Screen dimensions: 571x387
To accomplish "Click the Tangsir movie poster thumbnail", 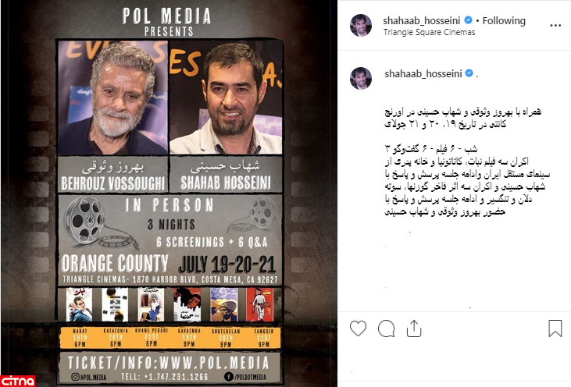I will click(x=260, y=305).
